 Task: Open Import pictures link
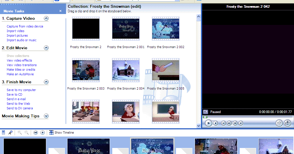click(x=17, y=35)
